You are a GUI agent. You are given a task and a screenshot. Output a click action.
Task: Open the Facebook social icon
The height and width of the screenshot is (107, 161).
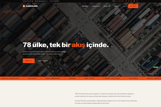[126, 1]
